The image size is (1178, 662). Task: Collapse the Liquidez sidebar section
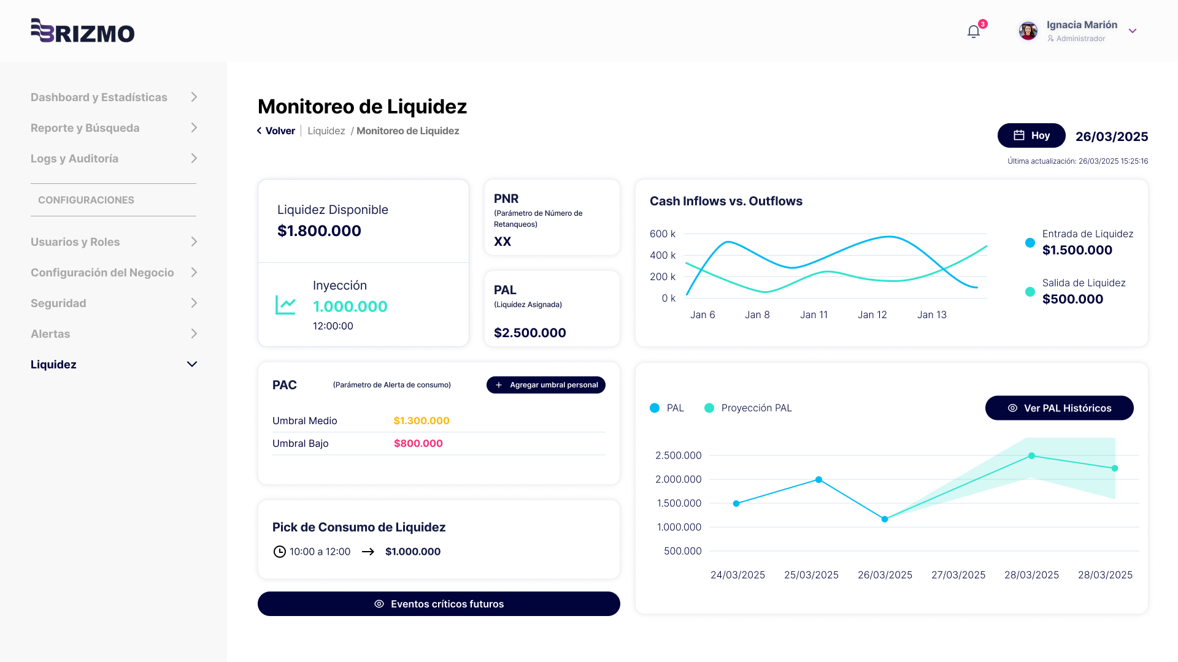(192, 364)
